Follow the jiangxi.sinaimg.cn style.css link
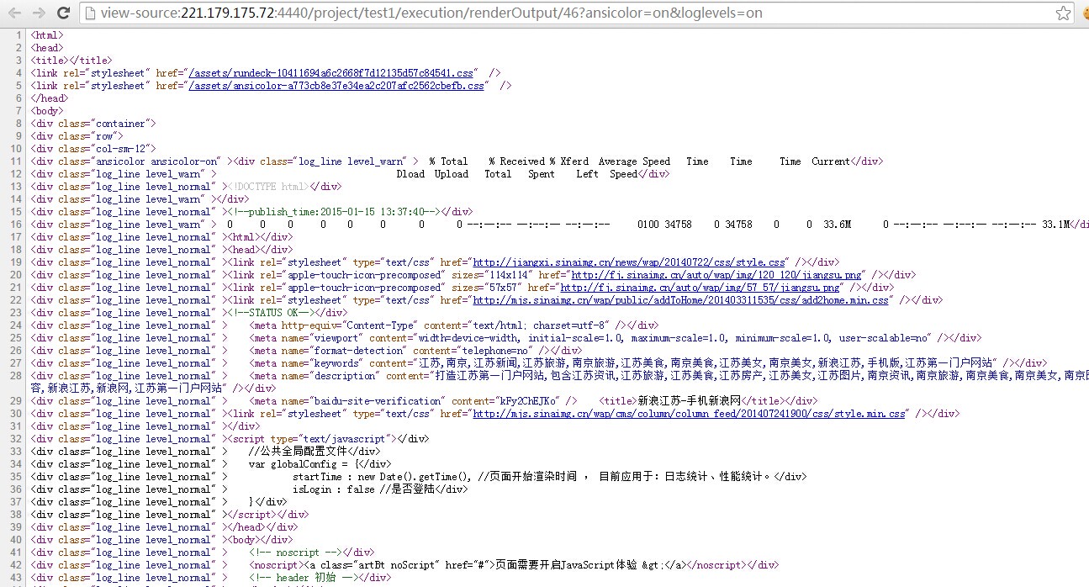The image size is (1089, 587). tap(630, 262)
